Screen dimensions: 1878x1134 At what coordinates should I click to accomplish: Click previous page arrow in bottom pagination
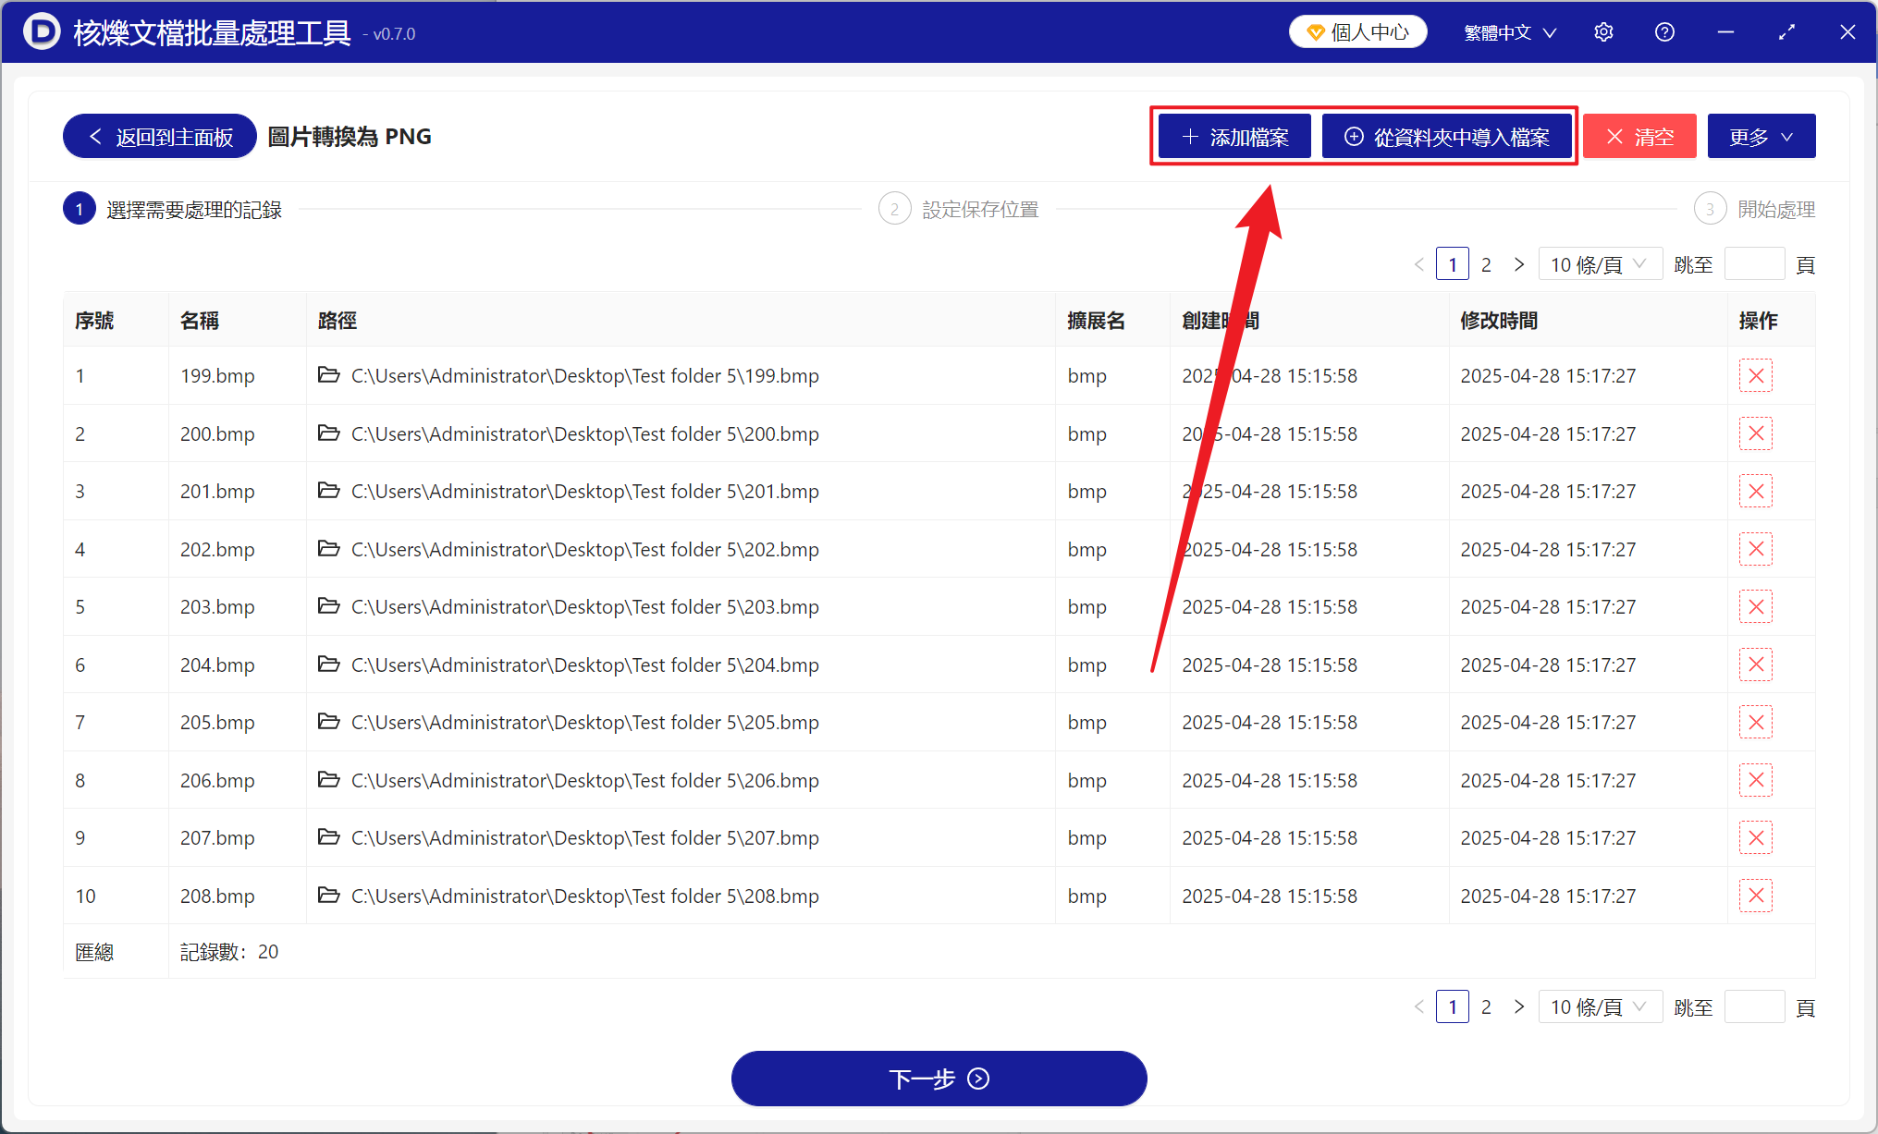[x=1419, y=1006]
